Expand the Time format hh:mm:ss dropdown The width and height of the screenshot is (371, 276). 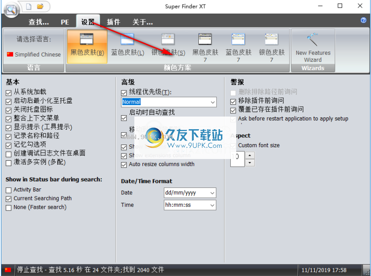212,205
